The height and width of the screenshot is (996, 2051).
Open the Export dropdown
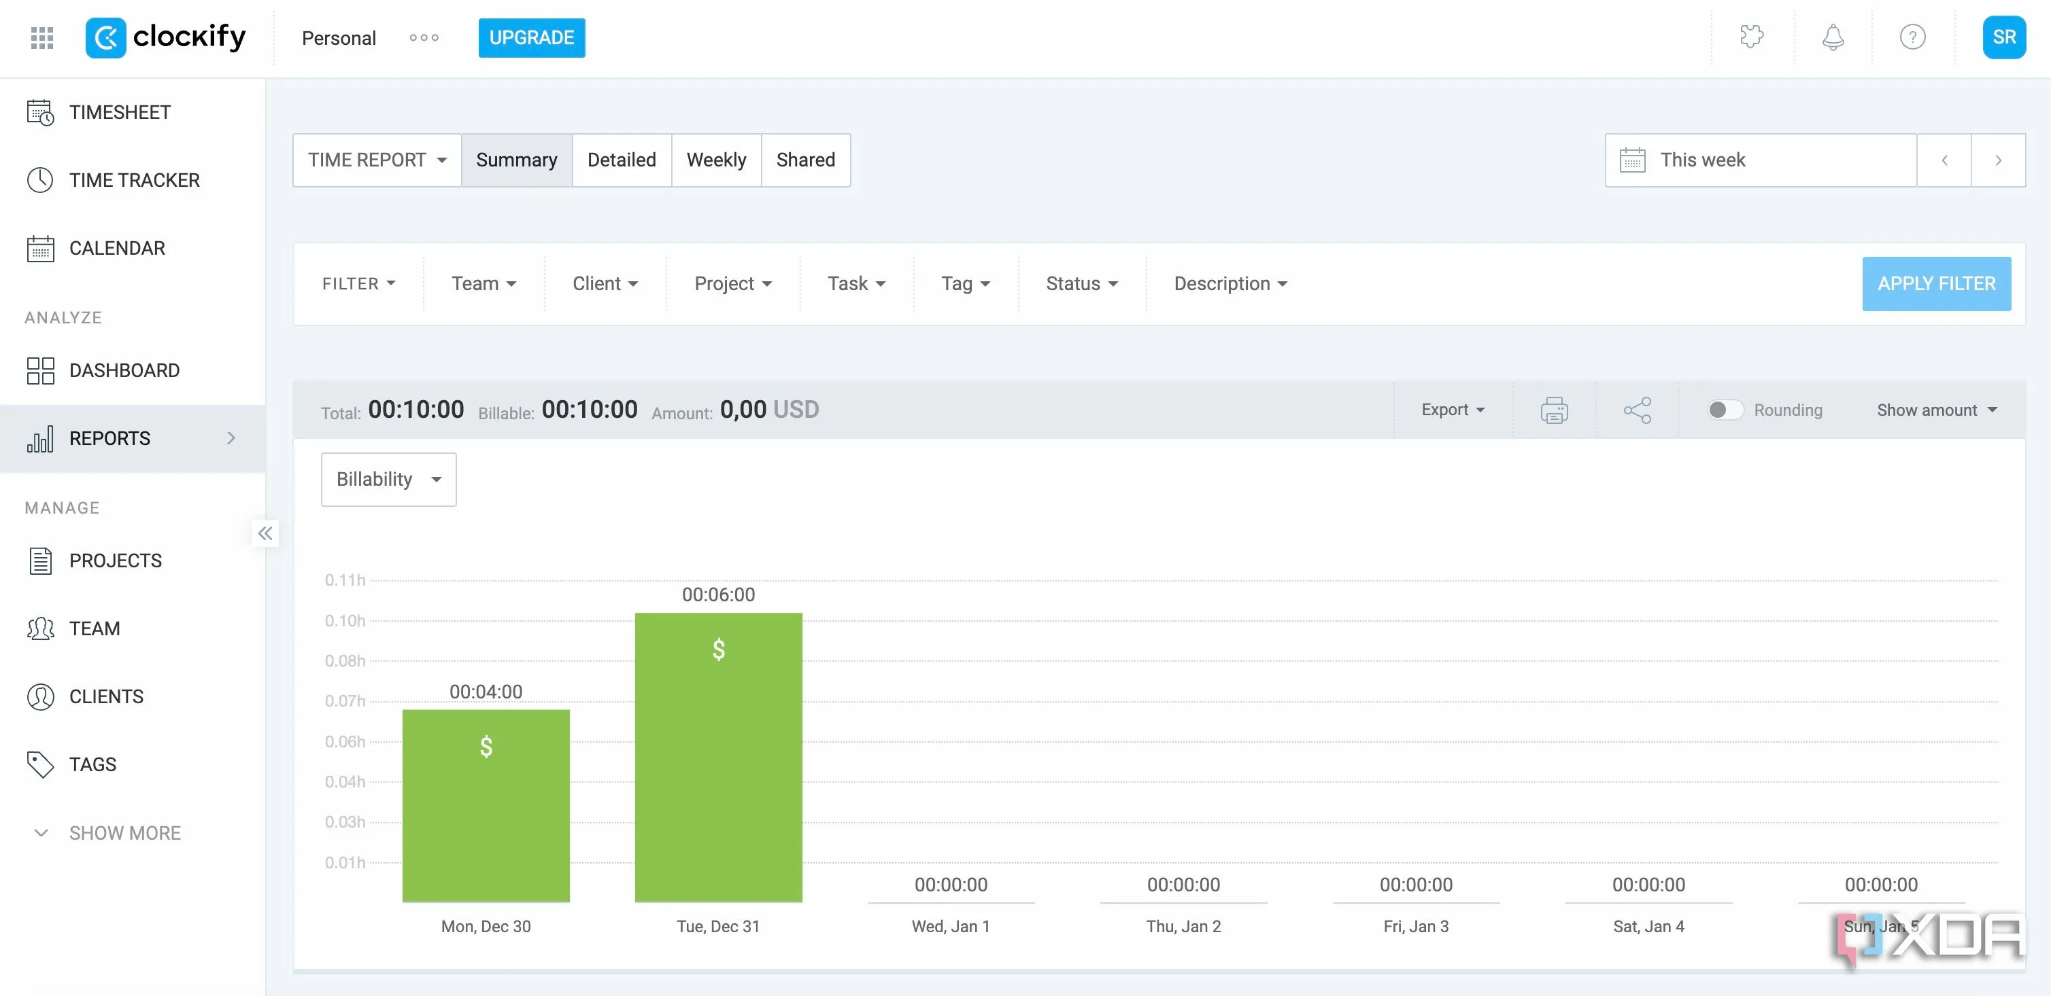(x=1453, y=410)
